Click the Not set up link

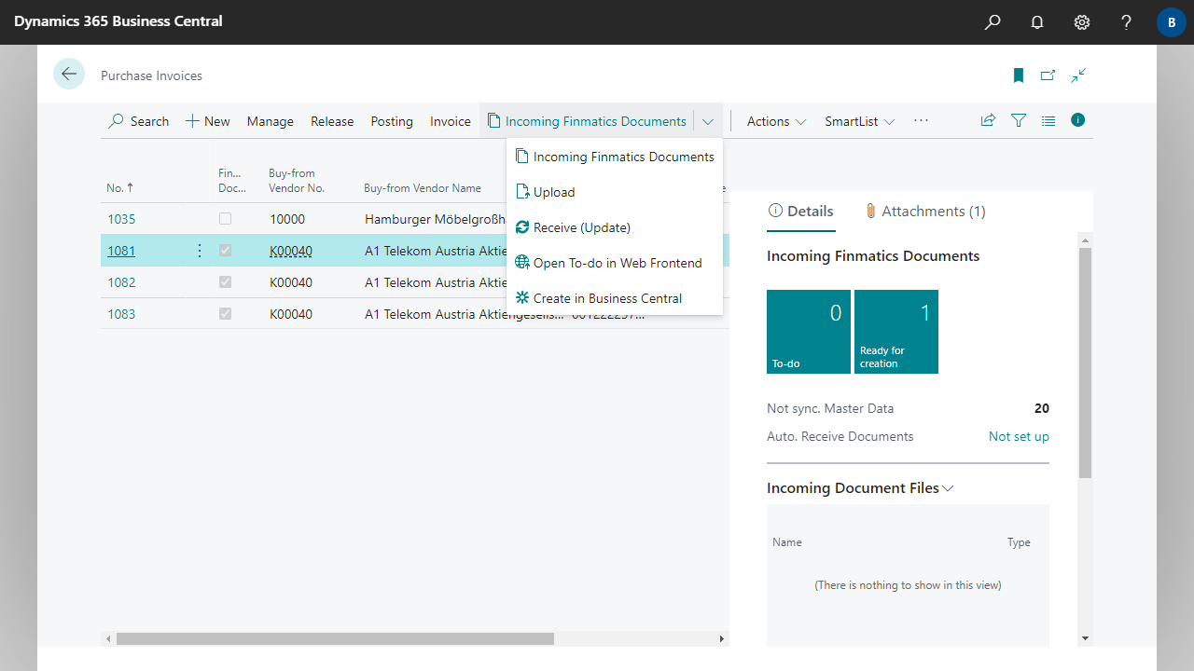point(1019,436)
